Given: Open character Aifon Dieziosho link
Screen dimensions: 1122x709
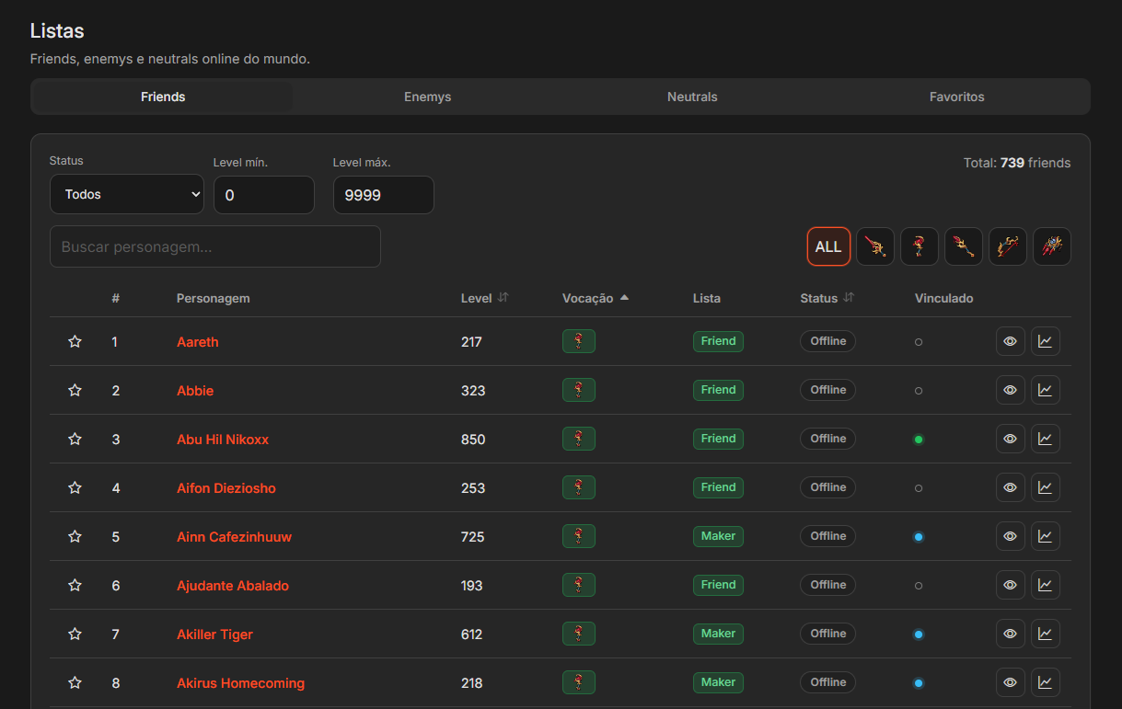Looking at the screenshot, I should pos(226,487).
